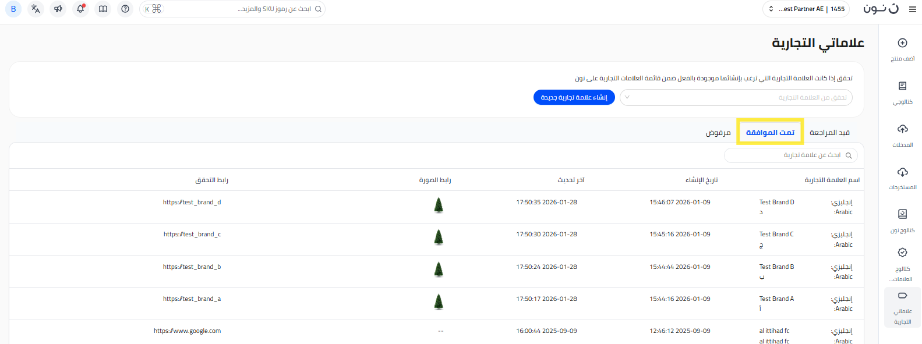The width and height of the screenshot is (922, 344).
Task: Open the https://test_brand_d verification link
Action: (x=192, y=203)
